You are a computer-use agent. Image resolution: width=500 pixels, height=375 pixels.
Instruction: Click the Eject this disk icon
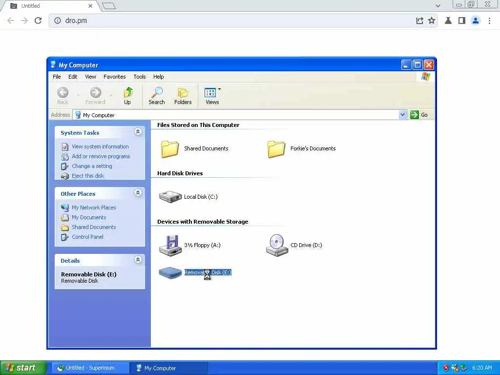pyautogui.click(x=65, y=176)
